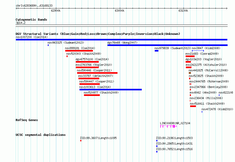Screen dimensions: 235x162
Task: Click the 62900k ruler tick label
Action: pyautogui.click(x=56, y=11)
